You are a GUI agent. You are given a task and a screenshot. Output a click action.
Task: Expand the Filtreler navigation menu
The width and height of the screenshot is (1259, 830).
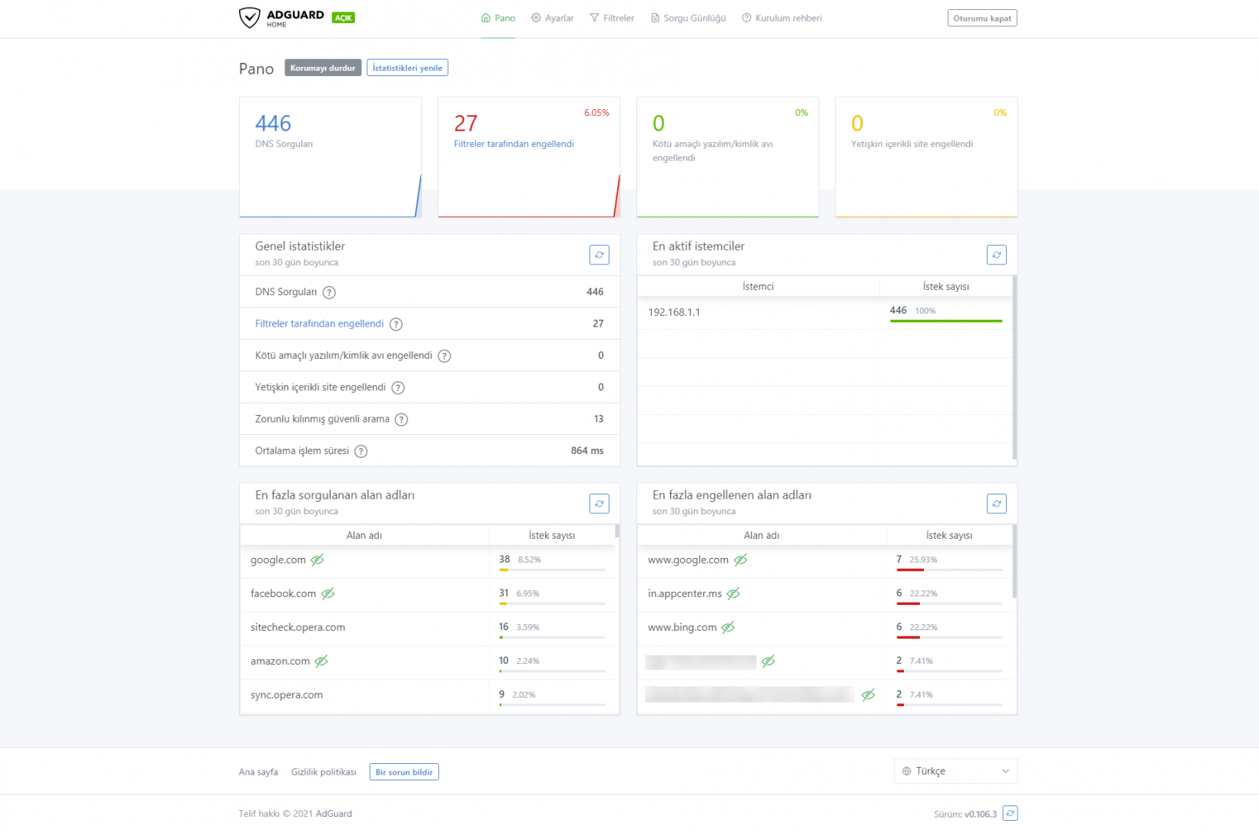point(612,18)
